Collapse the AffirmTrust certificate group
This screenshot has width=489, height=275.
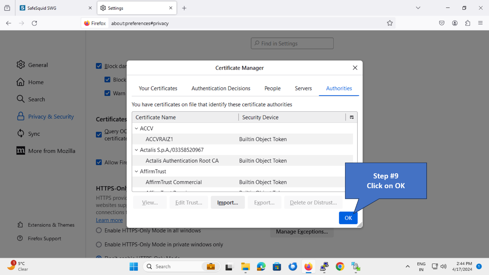(x=137, y=172)
